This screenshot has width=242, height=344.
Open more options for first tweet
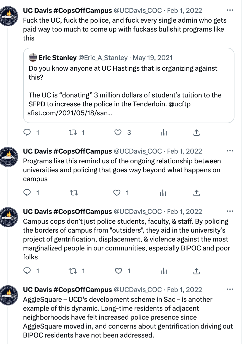pos(230,11)
